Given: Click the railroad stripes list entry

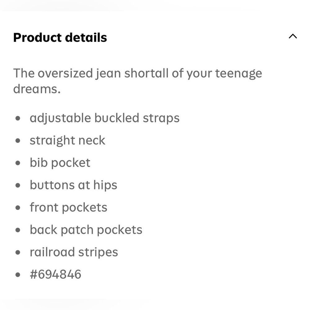Looking at the screenshot, I should [74, 252].
